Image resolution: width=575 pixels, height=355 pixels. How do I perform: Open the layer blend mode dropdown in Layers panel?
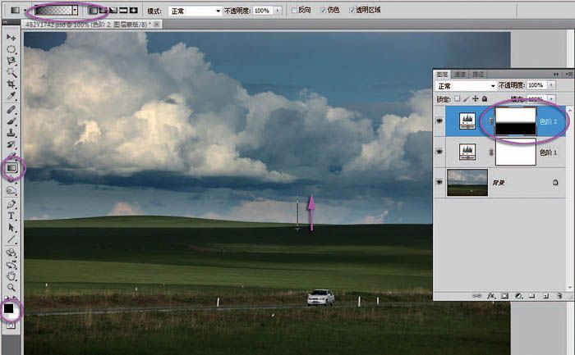click(x=467, y=85)
